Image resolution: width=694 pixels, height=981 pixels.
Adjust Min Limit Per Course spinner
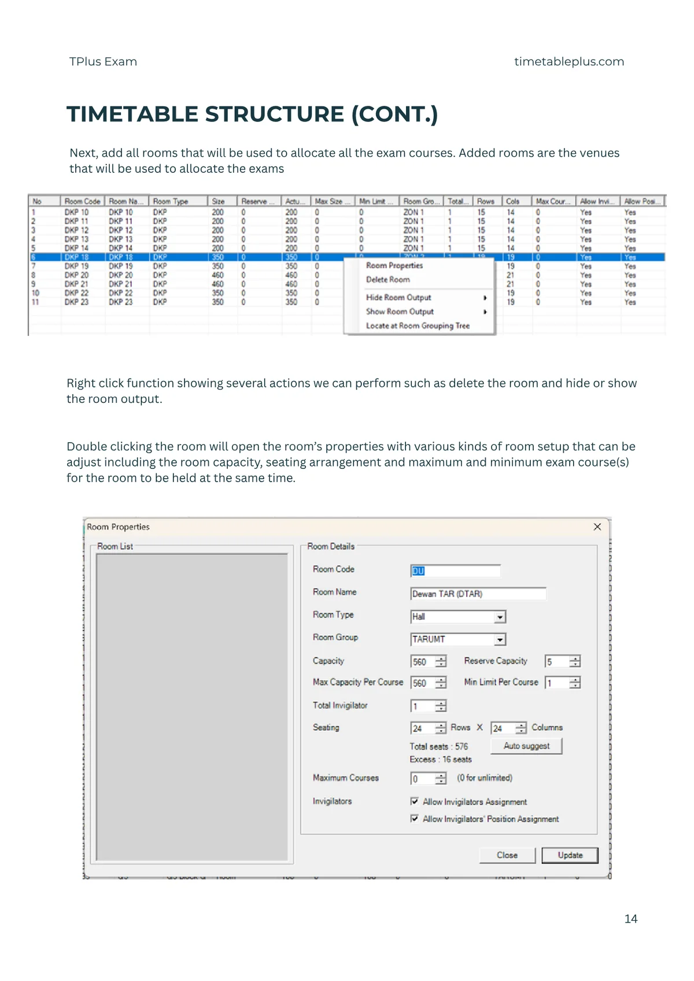point(575,683)
